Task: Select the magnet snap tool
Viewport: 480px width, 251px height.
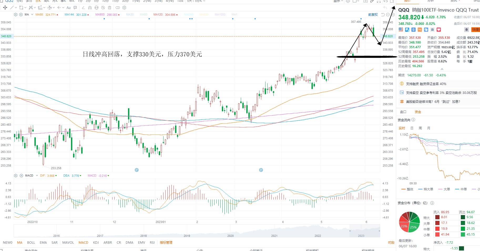Action: pyautogui.click(x=90, y=8)
